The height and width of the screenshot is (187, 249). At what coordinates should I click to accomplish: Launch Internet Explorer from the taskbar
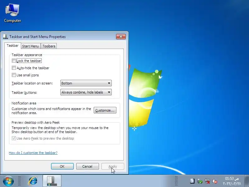33,181
